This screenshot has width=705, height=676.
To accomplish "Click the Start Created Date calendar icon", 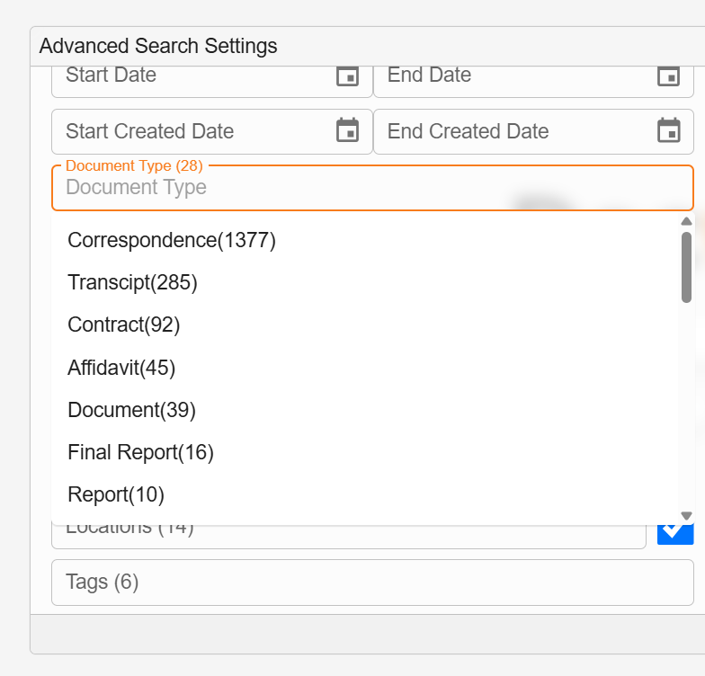I will (x=347, y=131).
